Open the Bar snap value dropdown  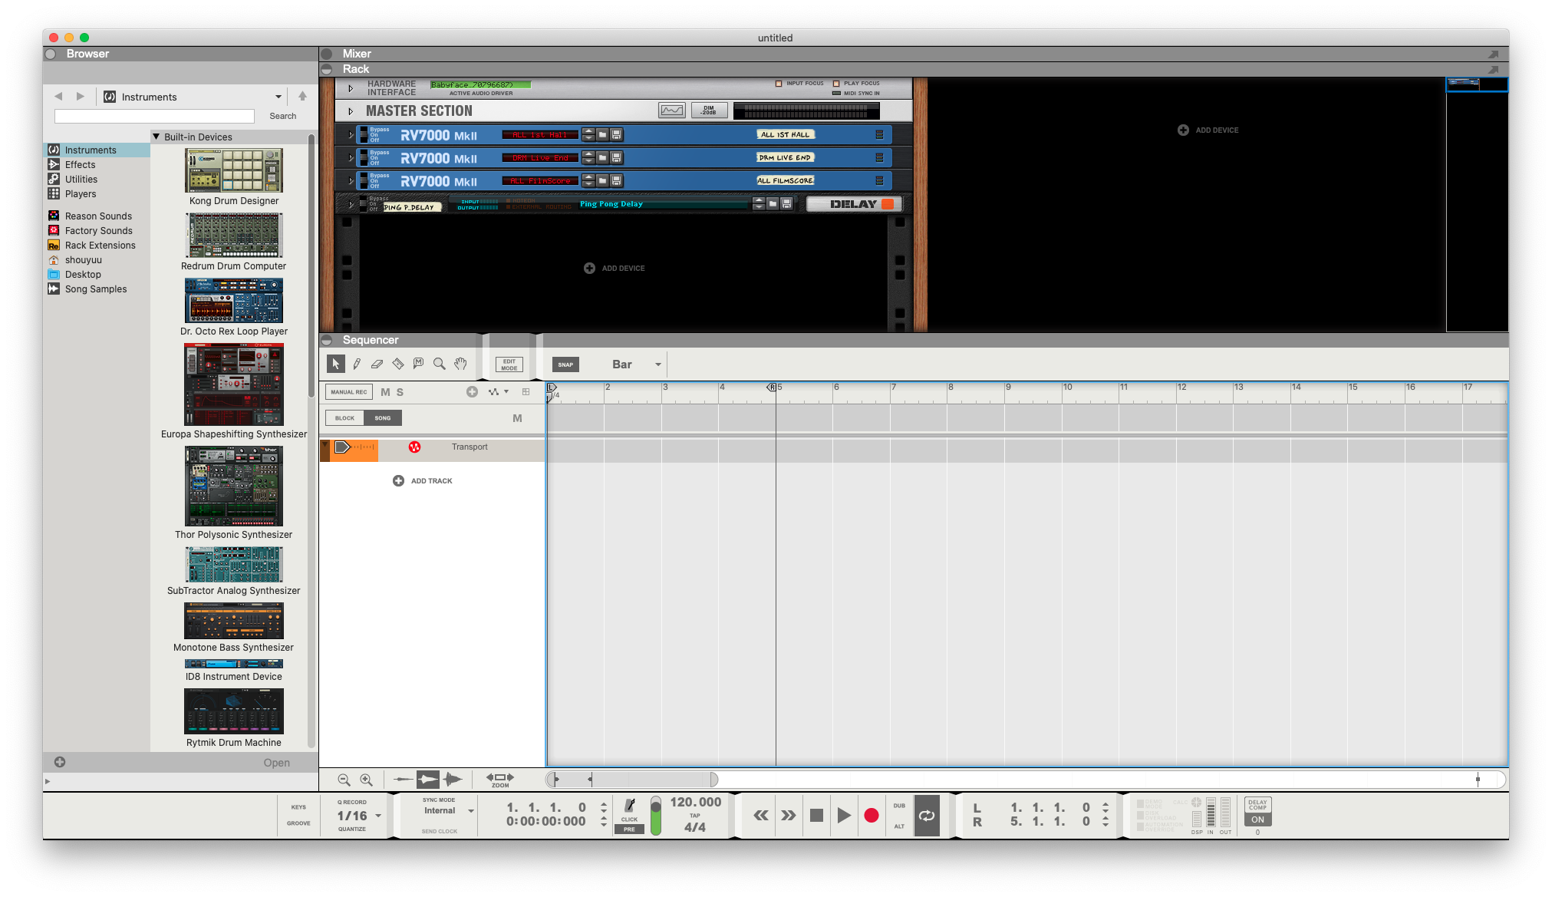click(x=657, y=364)
